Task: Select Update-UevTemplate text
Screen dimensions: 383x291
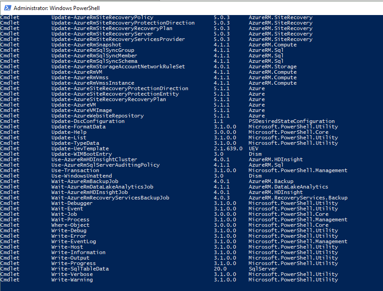Action: 80,148
